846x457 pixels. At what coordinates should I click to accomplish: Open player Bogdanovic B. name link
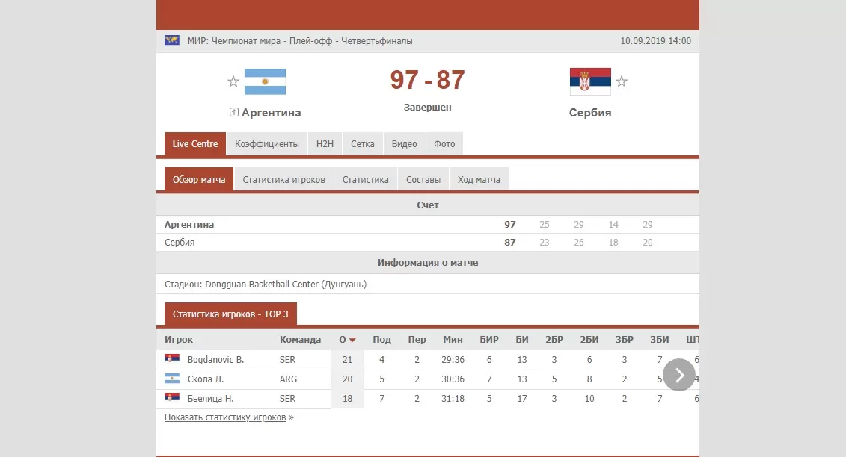[215, 359]
